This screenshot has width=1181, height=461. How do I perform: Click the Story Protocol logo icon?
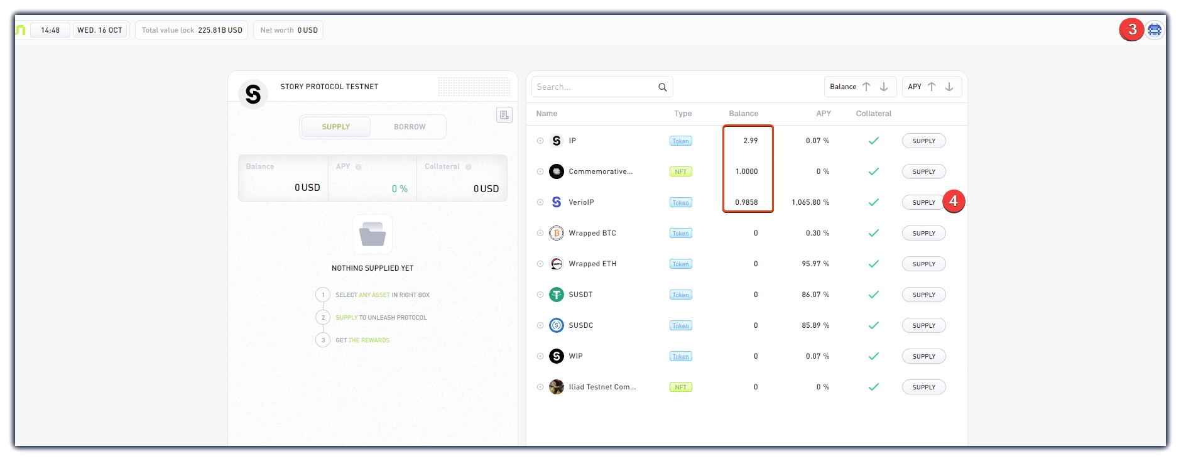[253, 94]
